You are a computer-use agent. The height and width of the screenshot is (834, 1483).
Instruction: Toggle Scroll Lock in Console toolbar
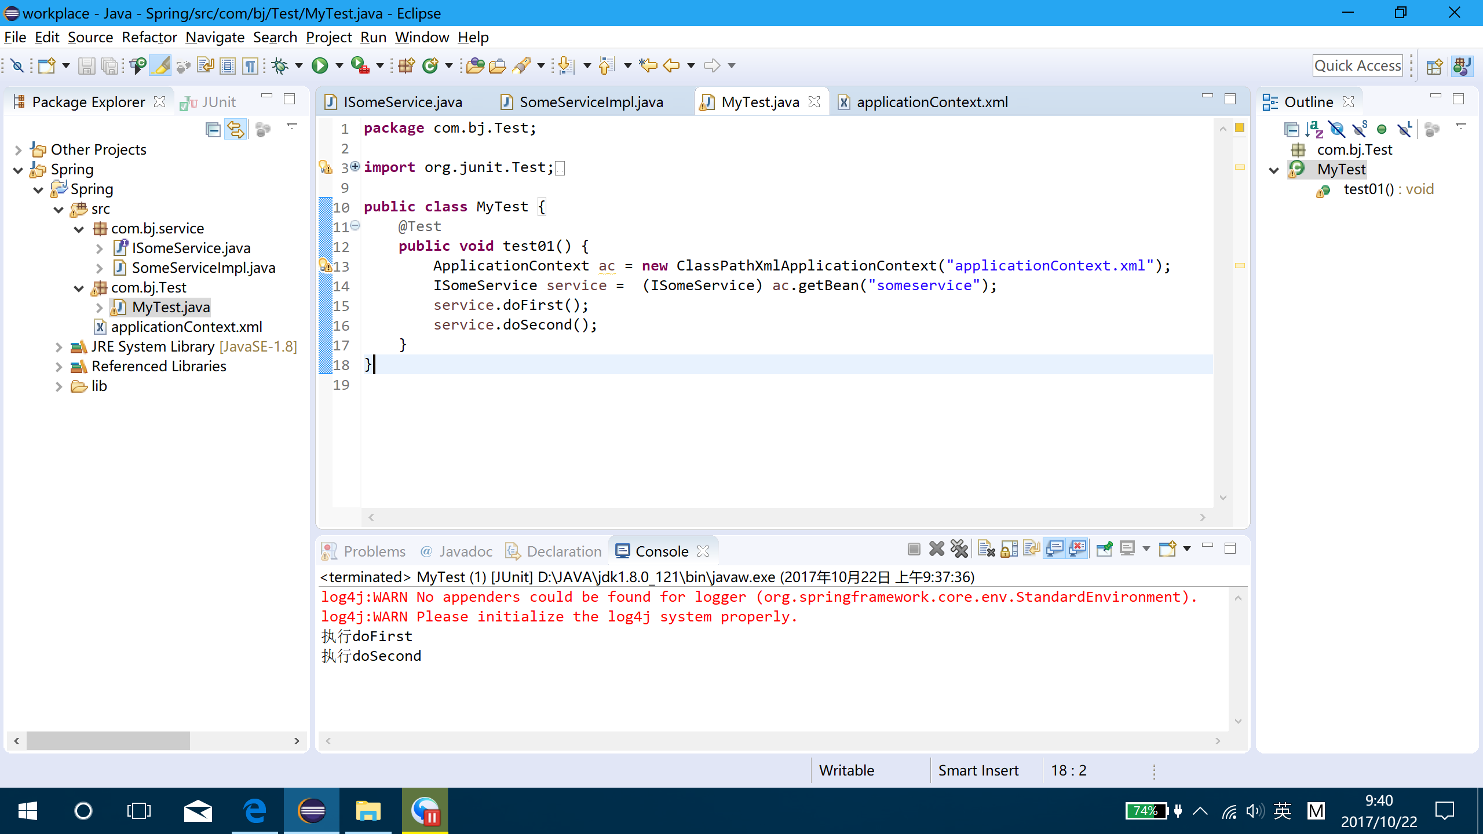1010,548
